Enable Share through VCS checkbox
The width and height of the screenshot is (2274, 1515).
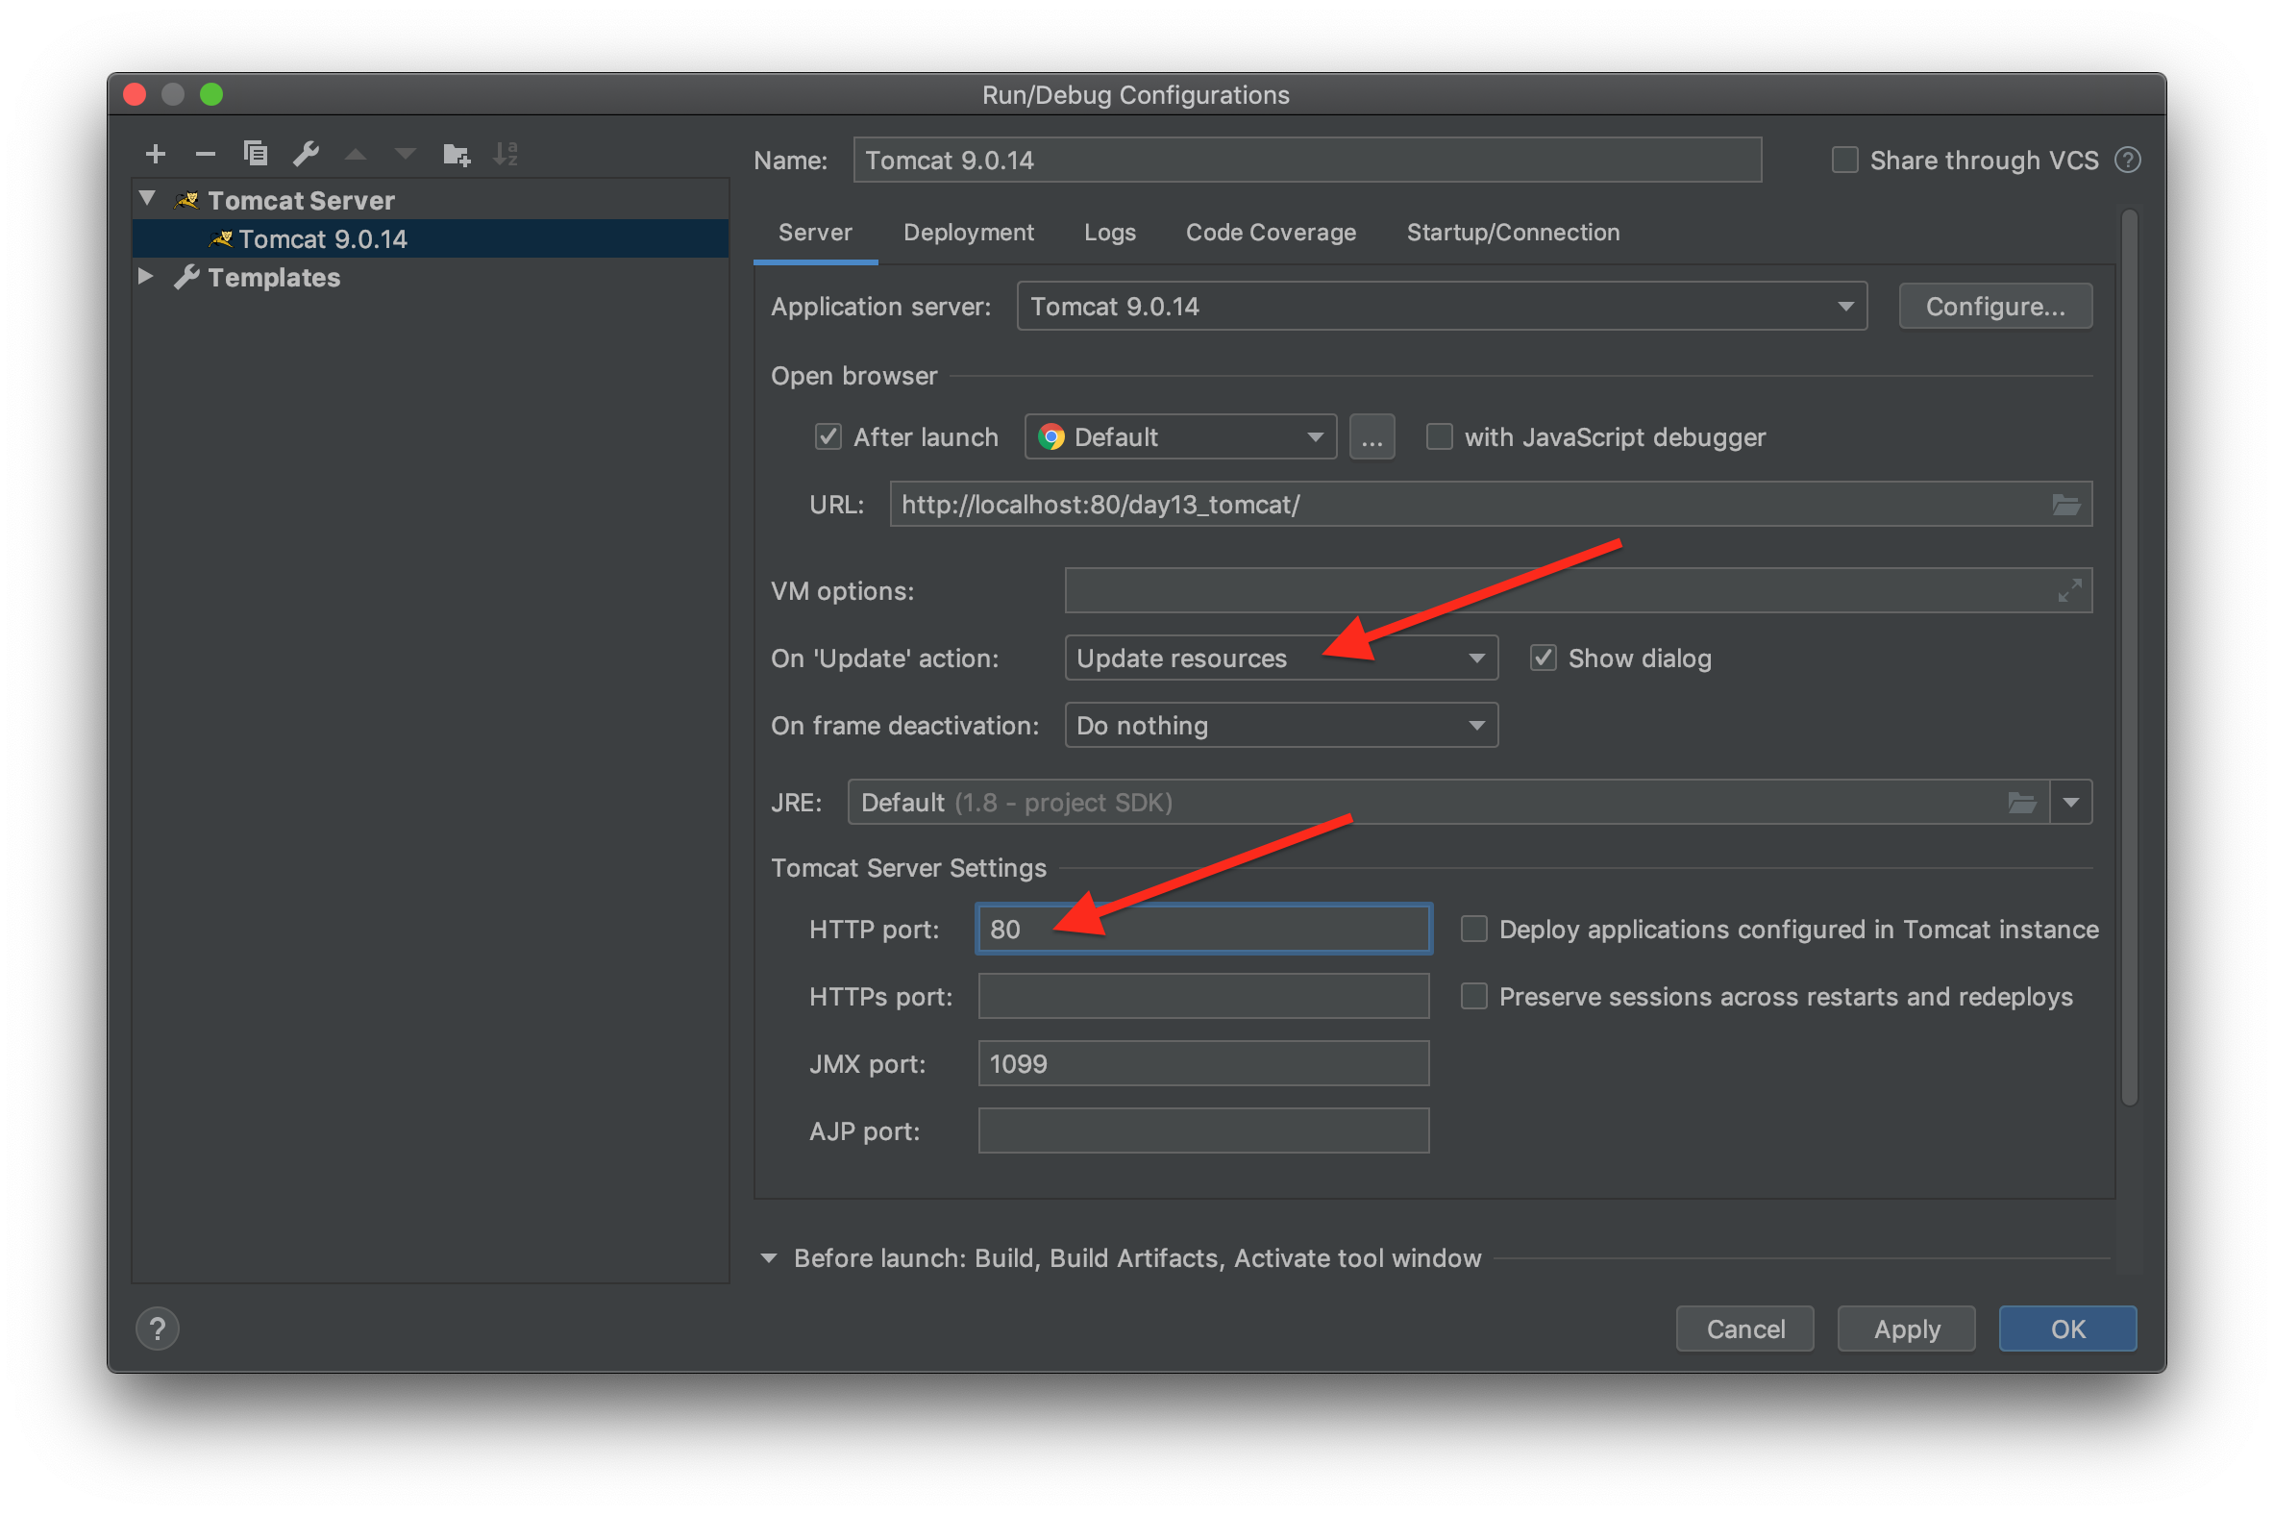tap(1844, 161)
